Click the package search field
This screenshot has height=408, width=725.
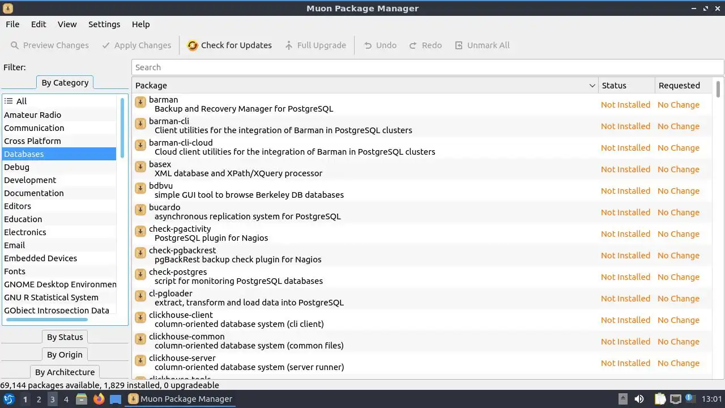click(428, 67)
